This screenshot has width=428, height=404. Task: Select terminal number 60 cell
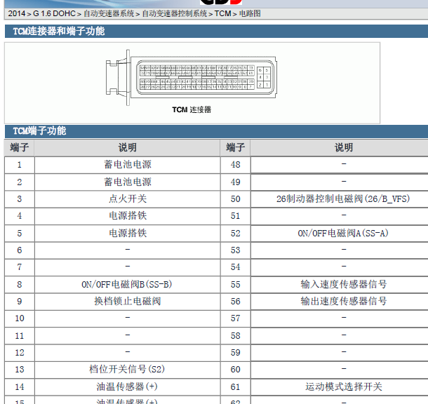pos(235,370)
